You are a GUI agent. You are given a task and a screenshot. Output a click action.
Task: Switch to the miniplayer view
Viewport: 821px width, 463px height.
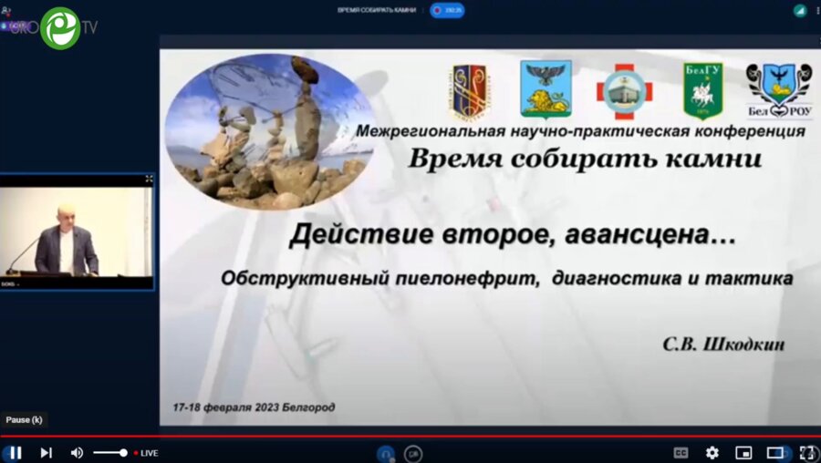tap(743, 453)
